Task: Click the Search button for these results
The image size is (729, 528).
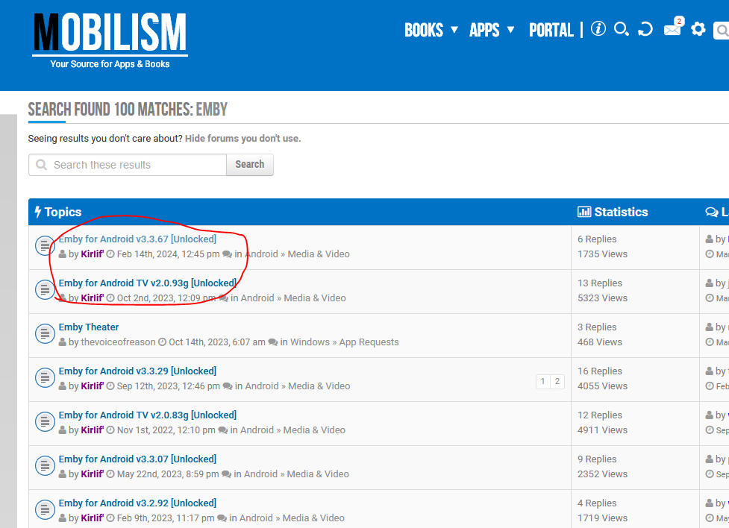Action: (x=250, y=165)
